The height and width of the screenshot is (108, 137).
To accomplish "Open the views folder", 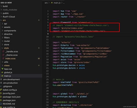I will [7, 66].
